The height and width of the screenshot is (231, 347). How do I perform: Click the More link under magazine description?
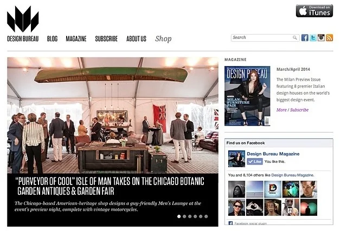tap(281, 110)
